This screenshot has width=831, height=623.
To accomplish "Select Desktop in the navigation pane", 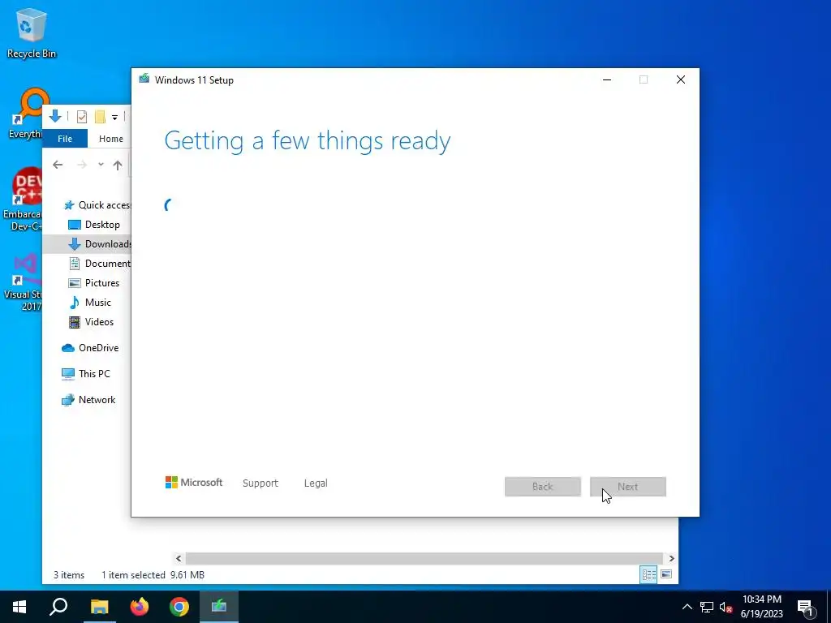I will [94, 225].
